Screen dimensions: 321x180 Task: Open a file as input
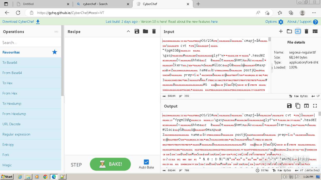click(x=298, y=31)
